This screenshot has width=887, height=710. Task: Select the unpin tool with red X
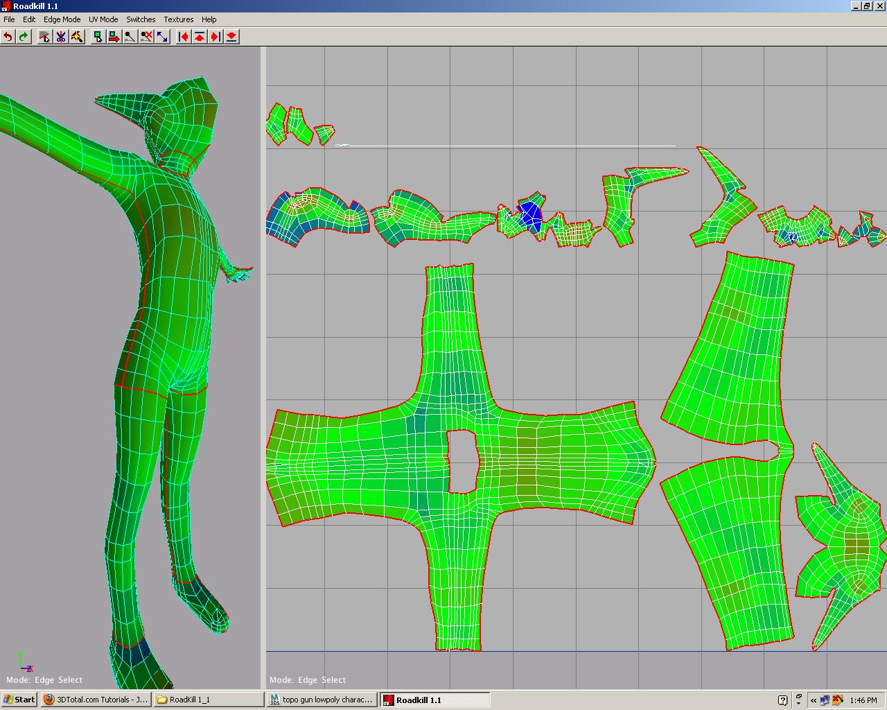146,37
